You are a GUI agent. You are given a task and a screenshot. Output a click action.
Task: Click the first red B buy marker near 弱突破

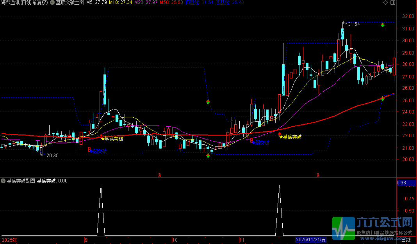(x=89, y=150)
